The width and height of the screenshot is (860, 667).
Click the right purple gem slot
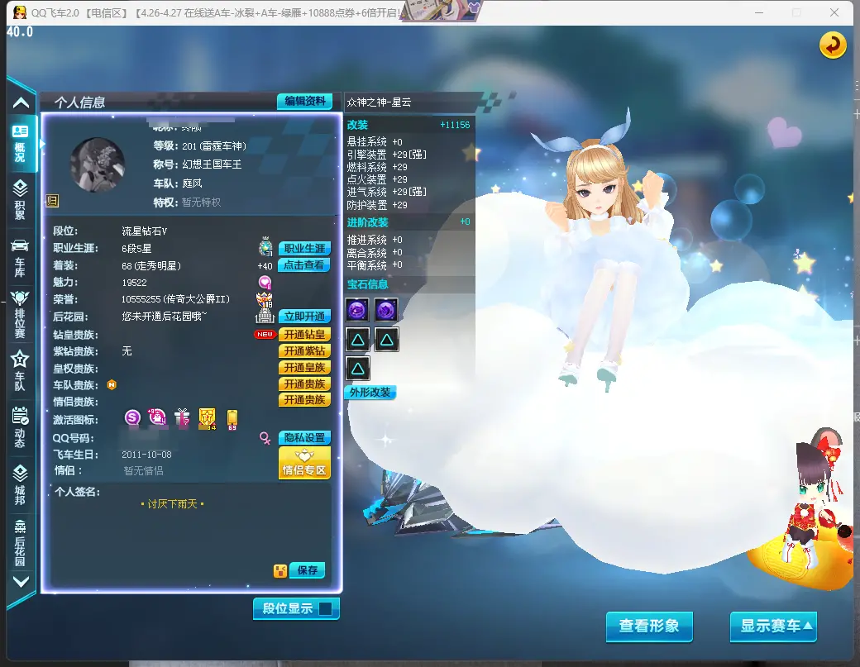[386, 310]
